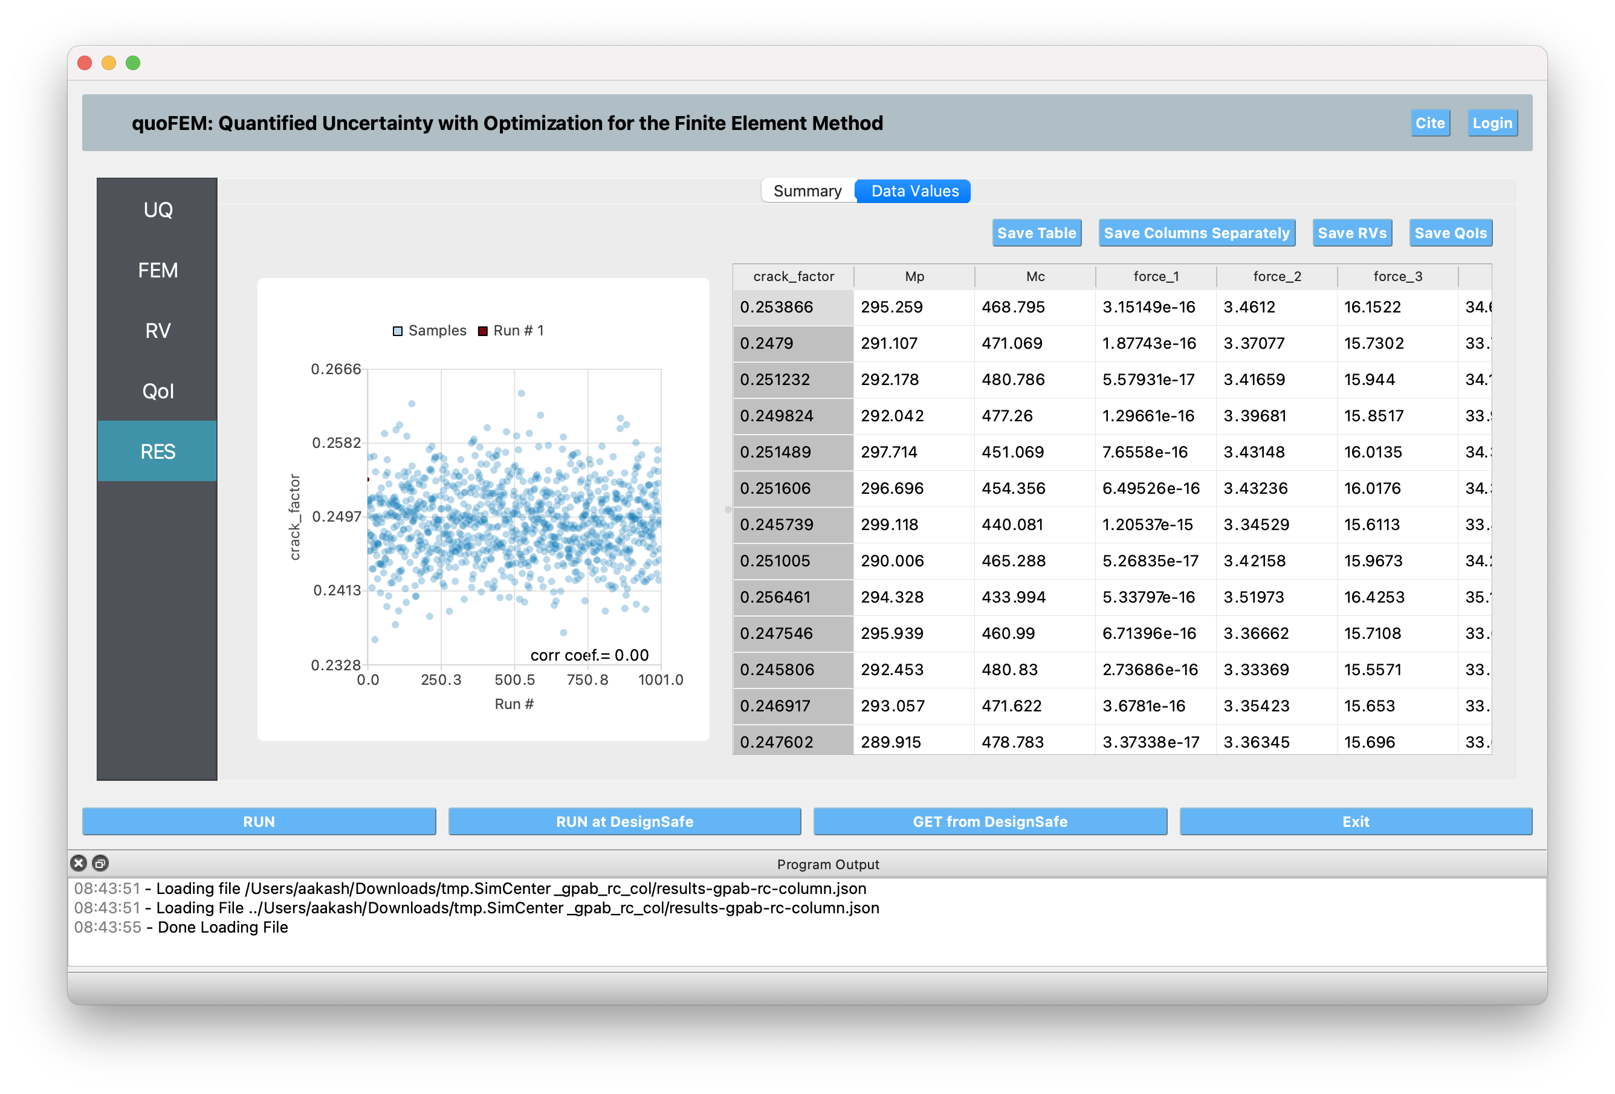This screenshot has width=1615, height=1094.
Task: Select the Mp column header
Action: (914, 277)
